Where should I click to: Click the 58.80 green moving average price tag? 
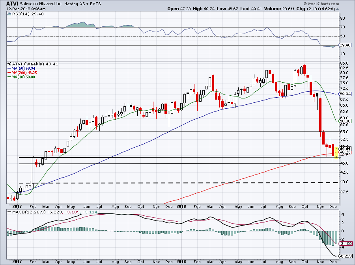pyautogui.click(x=345, y=121)
